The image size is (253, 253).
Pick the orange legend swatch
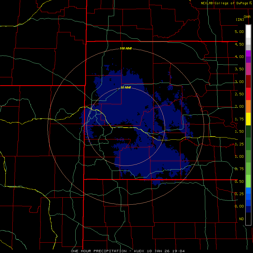point(248,107)
